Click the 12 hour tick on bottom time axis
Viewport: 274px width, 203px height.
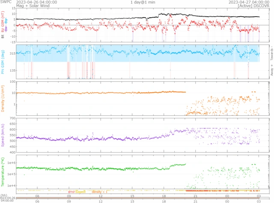[101, 200]
